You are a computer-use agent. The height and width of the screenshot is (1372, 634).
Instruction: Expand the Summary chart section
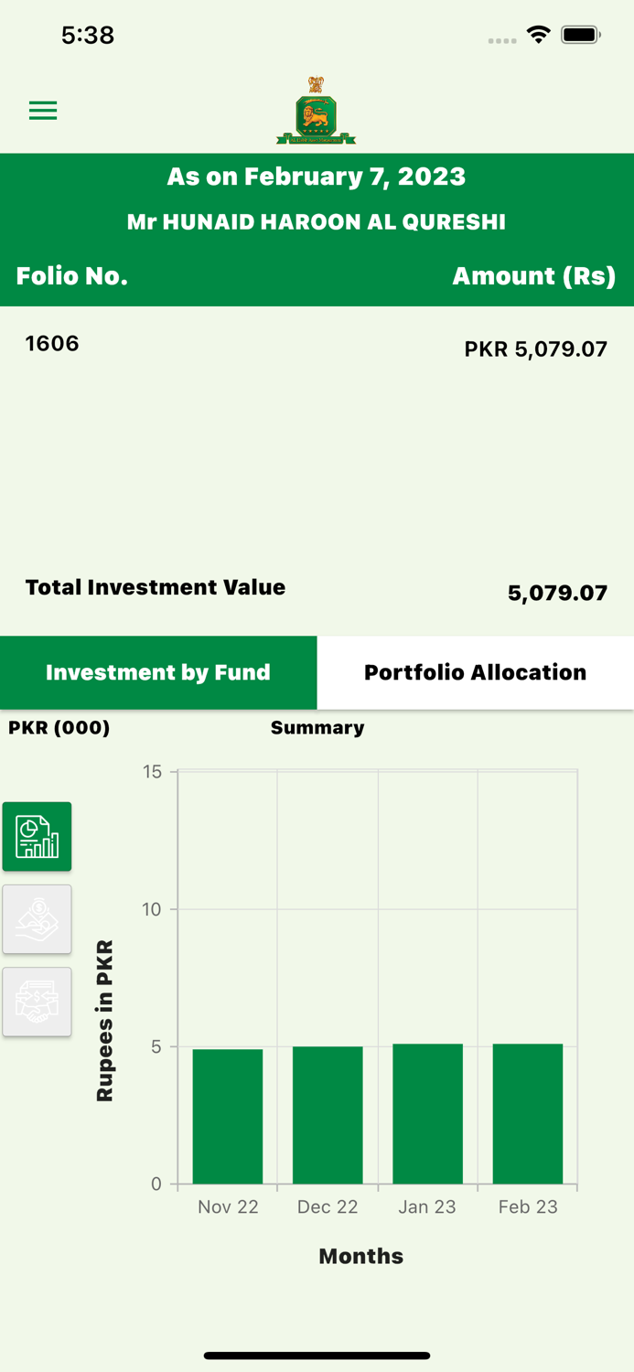tap(317, 728)
